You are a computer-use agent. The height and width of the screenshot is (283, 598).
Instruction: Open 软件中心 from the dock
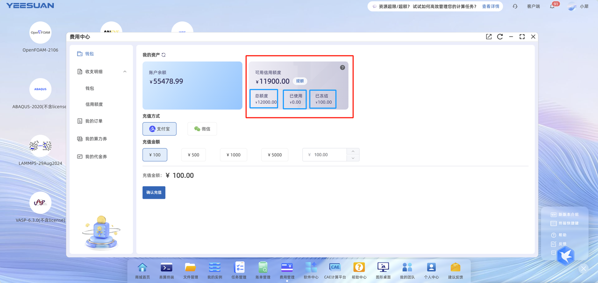point(311,270)
